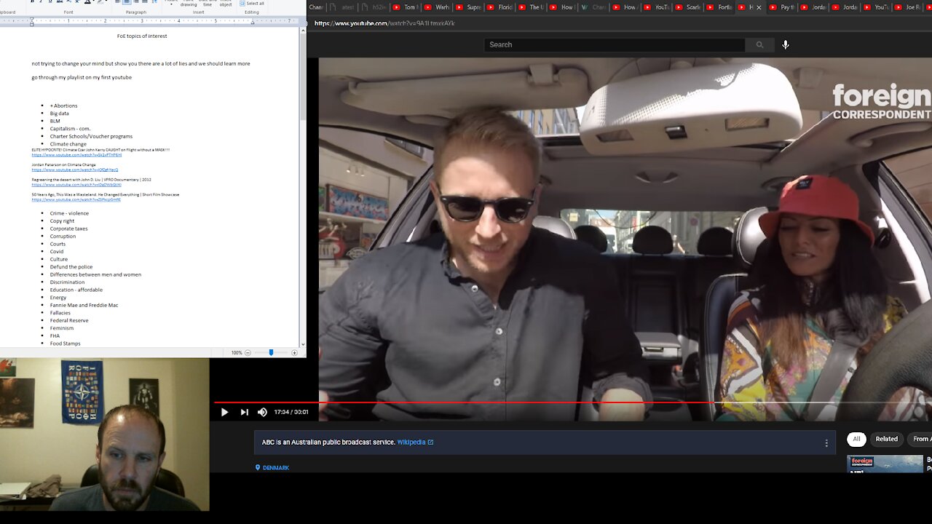The image size is (932, 524).
Task: Click Insert object in WordPad ribbon
Action: [226, 3]
